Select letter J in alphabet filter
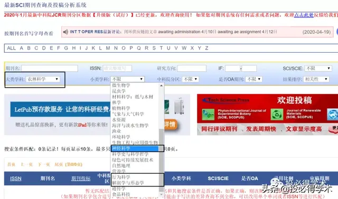 pyautogui.click(x=86, y=48)
